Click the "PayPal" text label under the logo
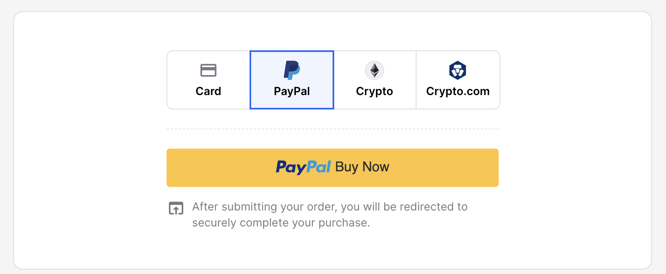Viewport: 666px width, 274px height. click(x=292, y=91)
